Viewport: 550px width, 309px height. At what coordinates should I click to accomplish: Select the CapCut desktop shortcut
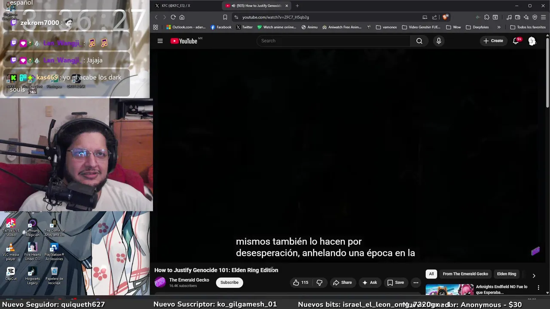click(x=11, y=274)
